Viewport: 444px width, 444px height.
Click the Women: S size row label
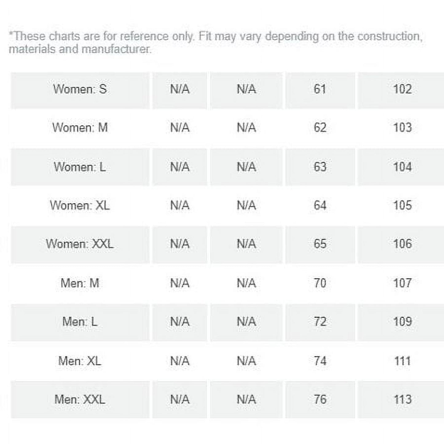point(80,89)
